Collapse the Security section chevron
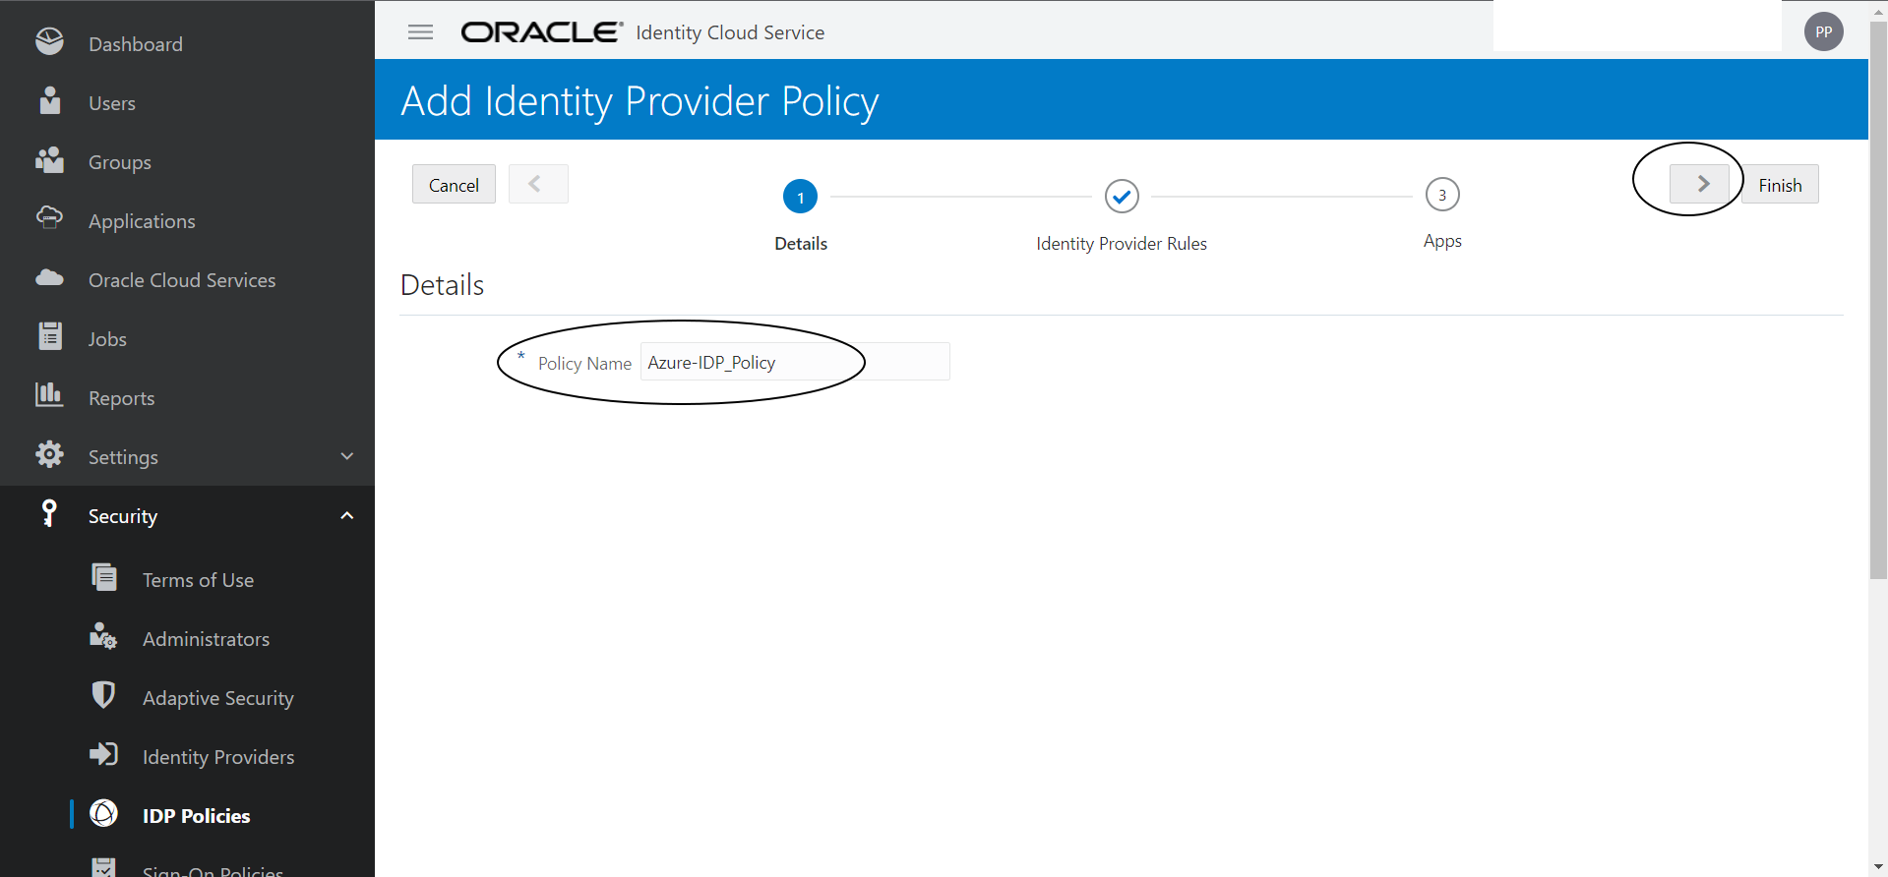 point(346,515)
